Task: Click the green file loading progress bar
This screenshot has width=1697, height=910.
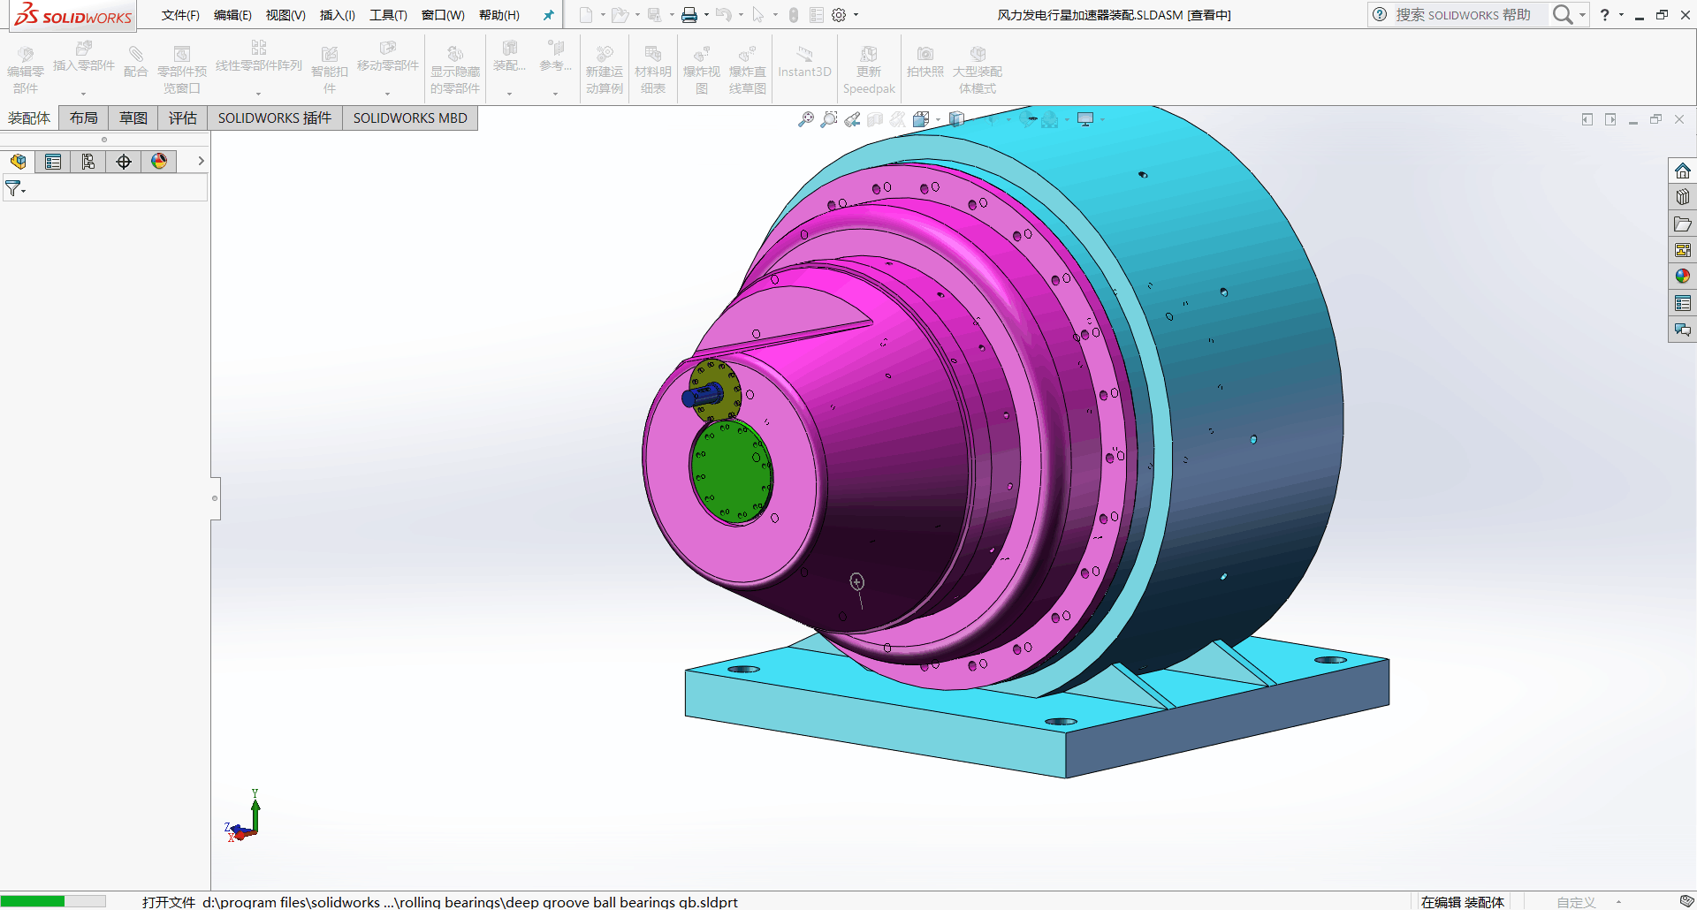Action: (53, 901)
